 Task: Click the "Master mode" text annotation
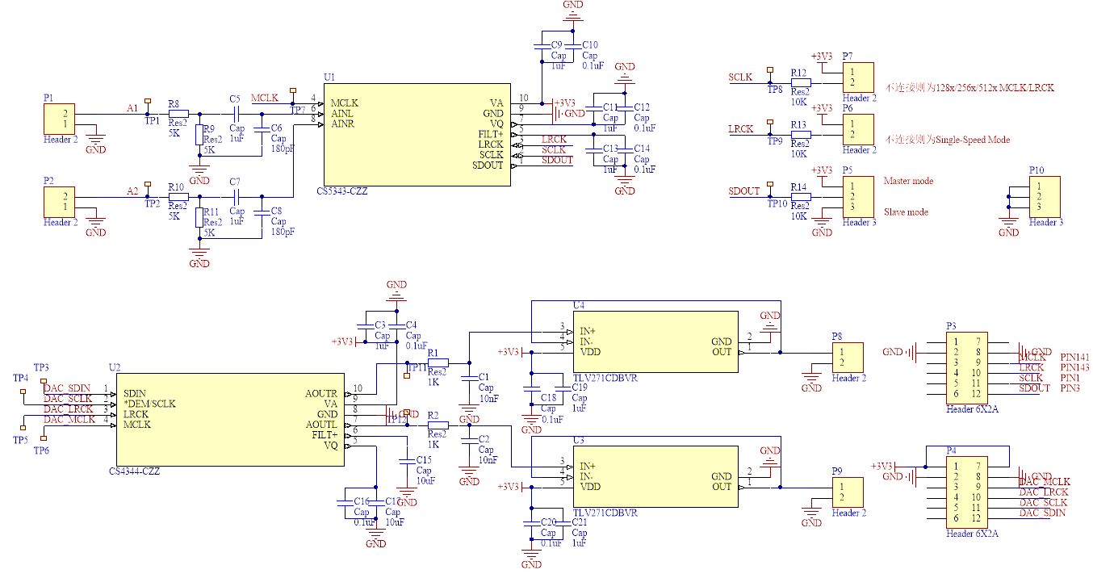[x=908, y=182]
